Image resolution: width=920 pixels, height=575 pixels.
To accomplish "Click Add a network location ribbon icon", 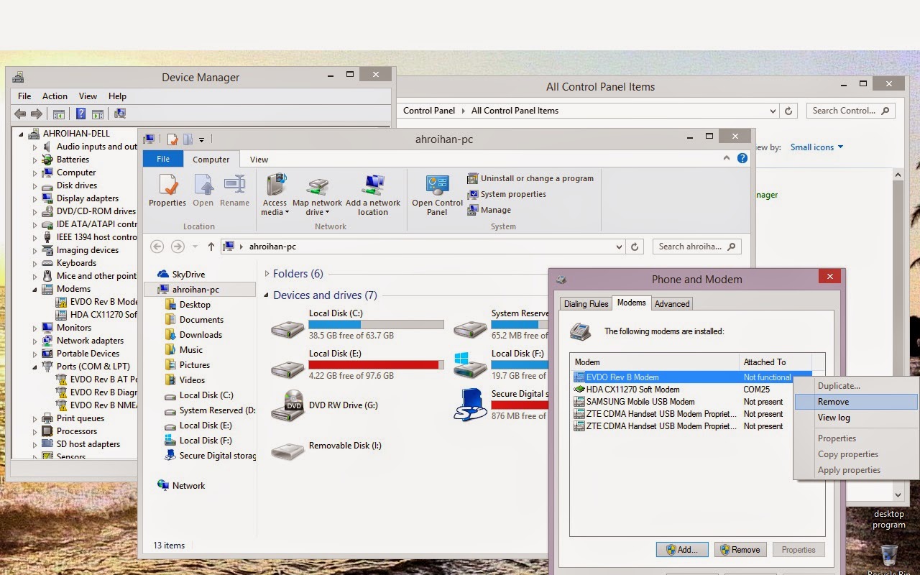I will coord(373,195).
